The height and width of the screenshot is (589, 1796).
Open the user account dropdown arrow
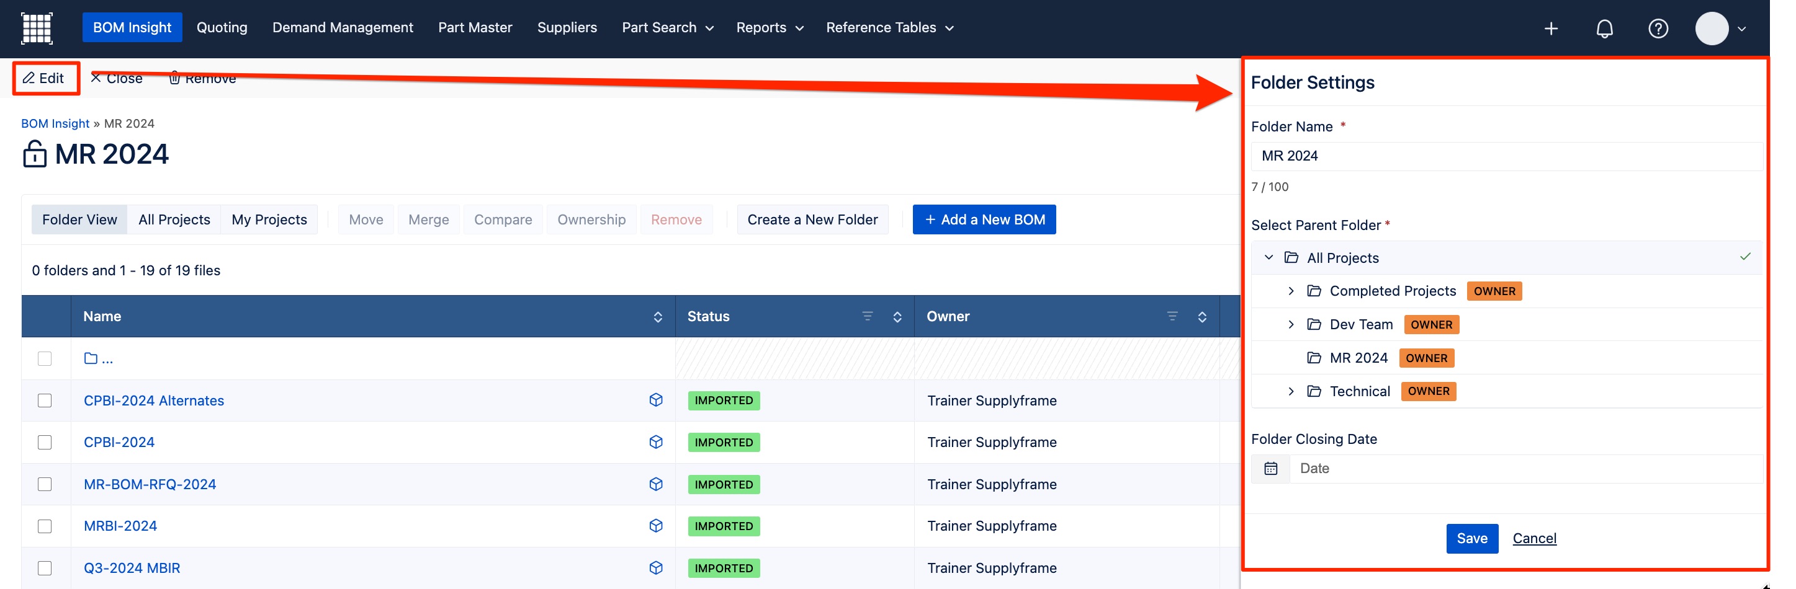[1741, 29]
